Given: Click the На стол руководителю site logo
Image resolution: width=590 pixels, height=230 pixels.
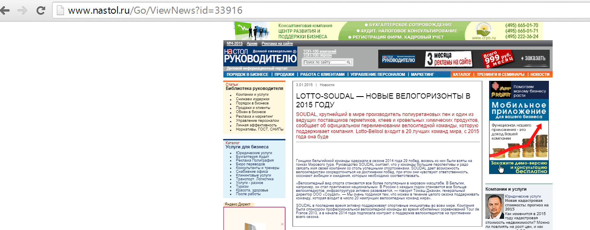Looking at the screenshot, I should tap(260, 56).
